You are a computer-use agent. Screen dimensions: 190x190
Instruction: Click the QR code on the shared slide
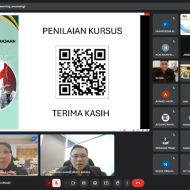[x=82, y=72]
